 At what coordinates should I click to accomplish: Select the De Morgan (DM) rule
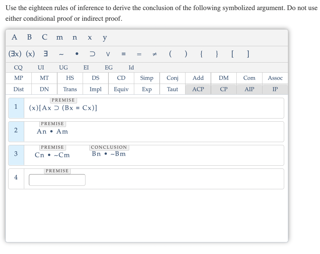pyautogui.click(x=223, y=78)
